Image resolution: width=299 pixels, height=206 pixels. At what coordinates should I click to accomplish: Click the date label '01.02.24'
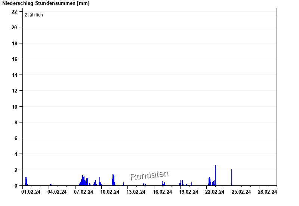coord(31,192)
